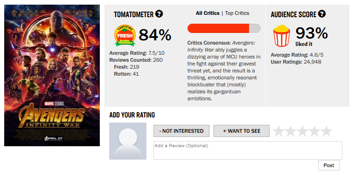The height and width of the screenshot is (175, 354).
Task: Click the Tomatometer help question-mark icon
Action: (159, 14)
